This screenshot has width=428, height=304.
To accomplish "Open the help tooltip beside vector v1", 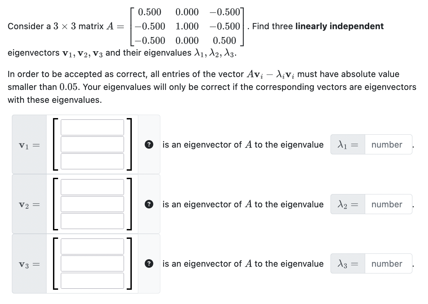I will (149, 145).
